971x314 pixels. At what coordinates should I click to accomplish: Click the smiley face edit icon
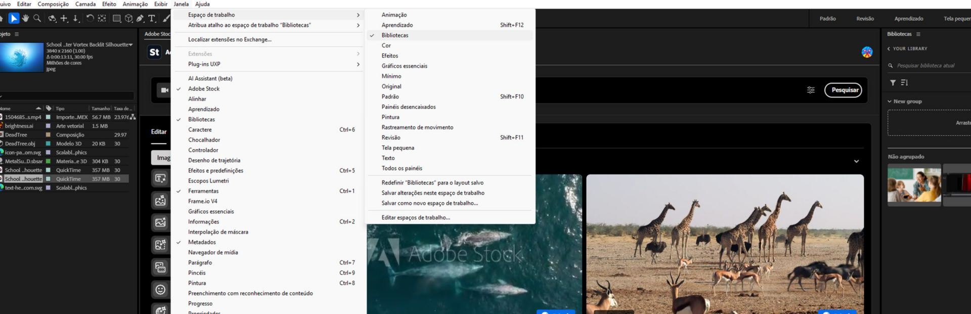[x=160, y=289]
